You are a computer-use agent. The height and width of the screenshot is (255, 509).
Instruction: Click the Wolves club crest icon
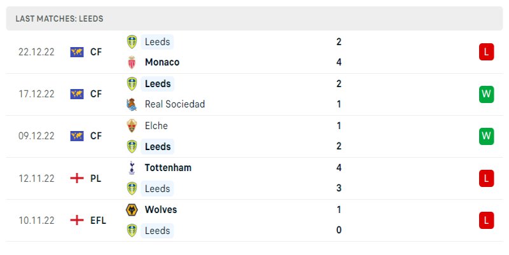click(132, 209)
